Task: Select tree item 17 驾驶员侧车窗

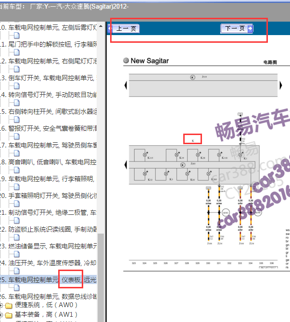Action: [48, 145]
